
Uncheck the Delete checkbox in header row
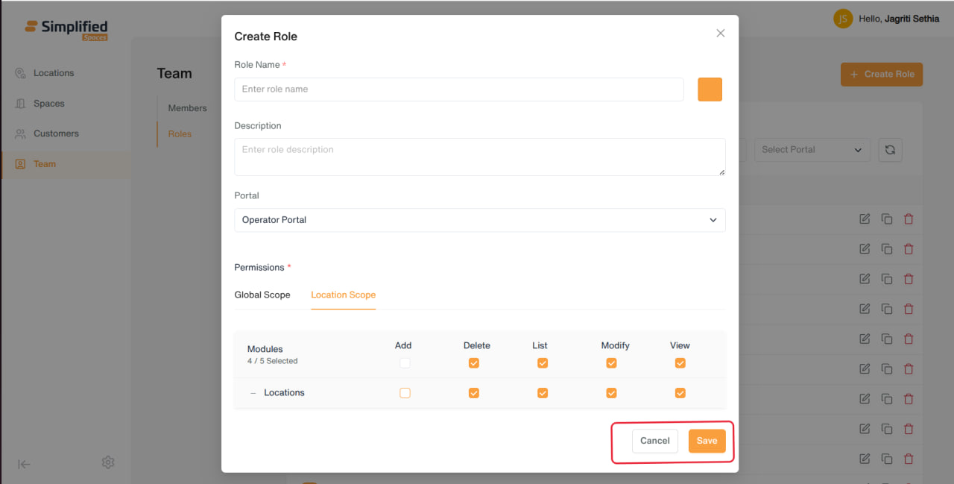point(474,363)
